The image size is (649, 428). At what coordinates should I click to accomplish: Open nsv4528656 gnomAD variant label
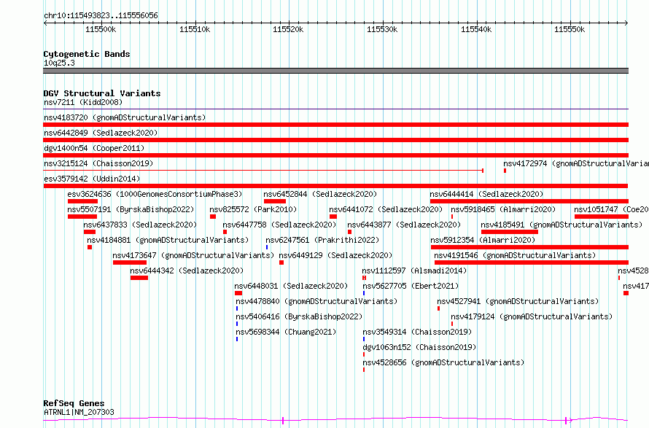point(443,362)
